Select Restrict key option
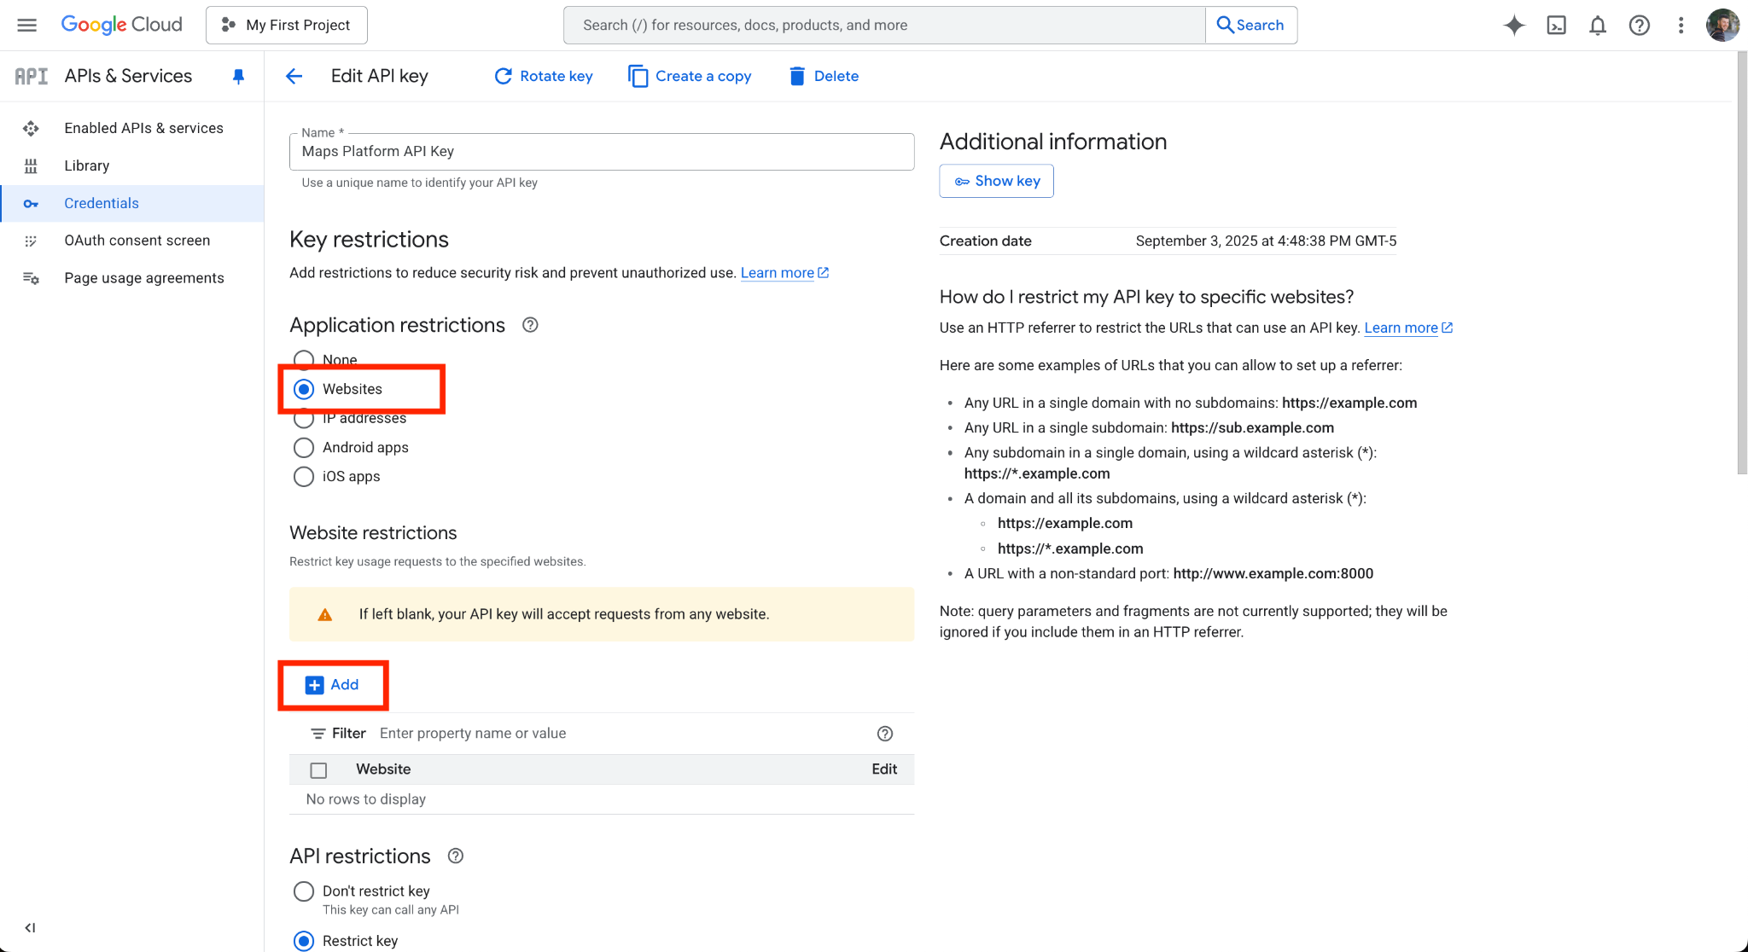 304,941
